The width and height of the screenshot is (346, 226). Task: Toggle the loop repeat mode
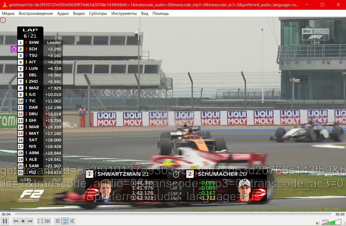tap(65, 221)
